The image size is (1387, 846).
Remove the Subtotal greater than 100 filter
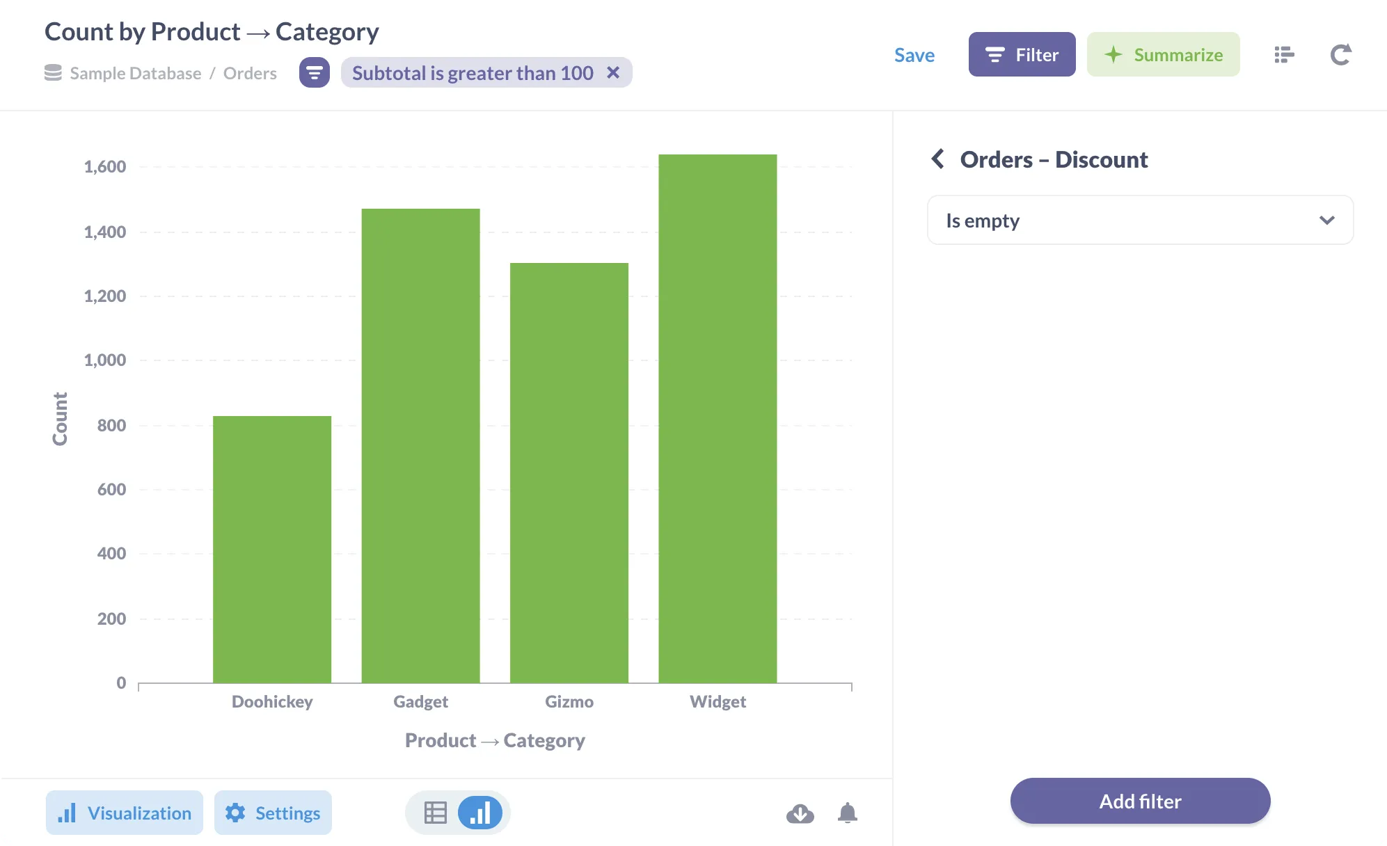613,73
